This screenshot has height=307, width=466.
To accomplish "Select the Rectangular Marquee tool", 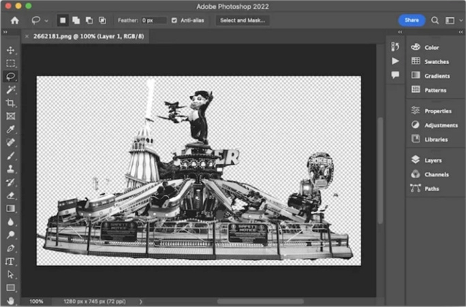I will [10, 63].
